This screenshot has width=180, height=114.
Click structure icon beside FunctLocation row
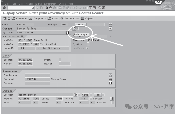(111, 75)
